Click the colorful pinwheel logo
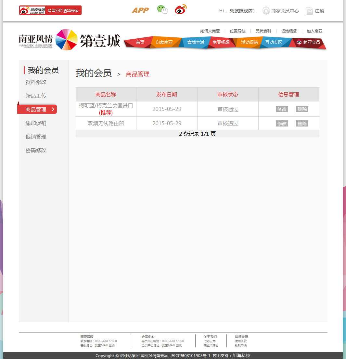 [x=66, y=40]
